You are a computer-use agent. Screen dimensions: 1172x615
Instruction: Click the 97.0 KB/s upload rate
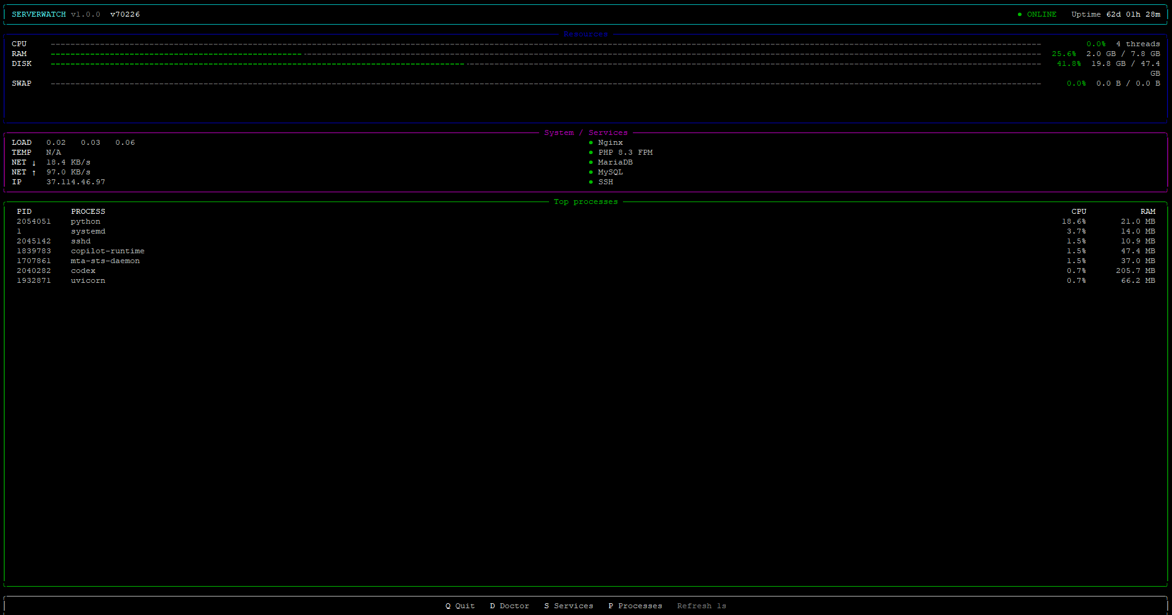pyautogui.click(x=68, y=172)
